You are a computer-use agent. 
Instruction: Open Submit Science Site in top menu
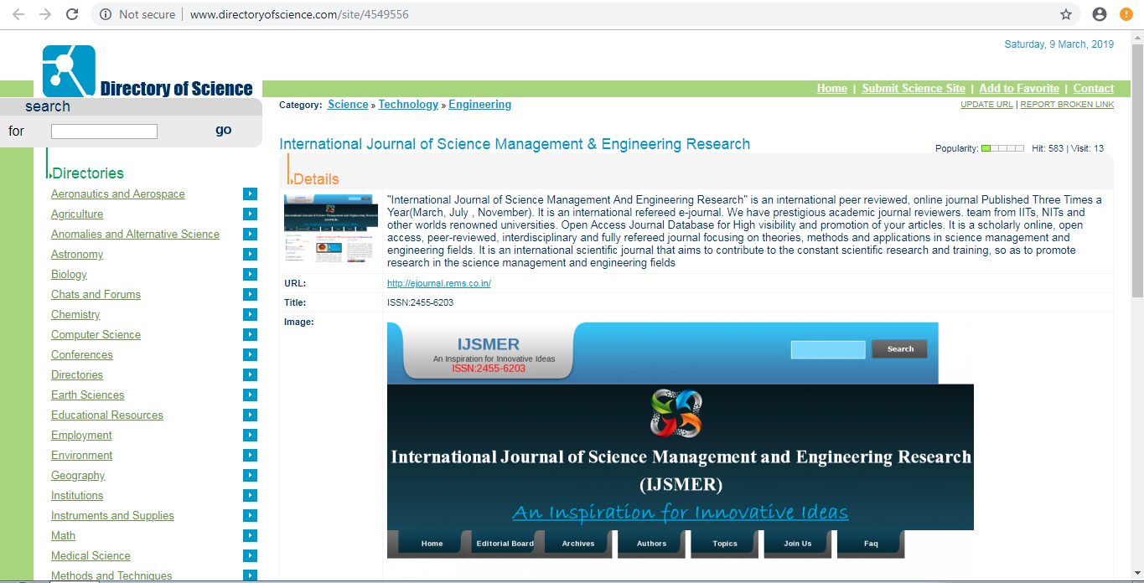(x=913, y=88)
